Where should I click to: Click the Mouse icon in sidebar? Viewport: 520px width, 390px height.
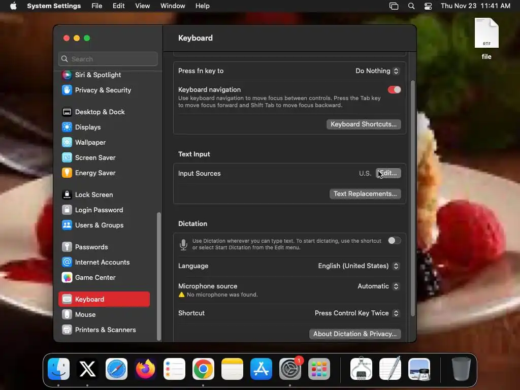pyautogui.click(x=67, y=315)
